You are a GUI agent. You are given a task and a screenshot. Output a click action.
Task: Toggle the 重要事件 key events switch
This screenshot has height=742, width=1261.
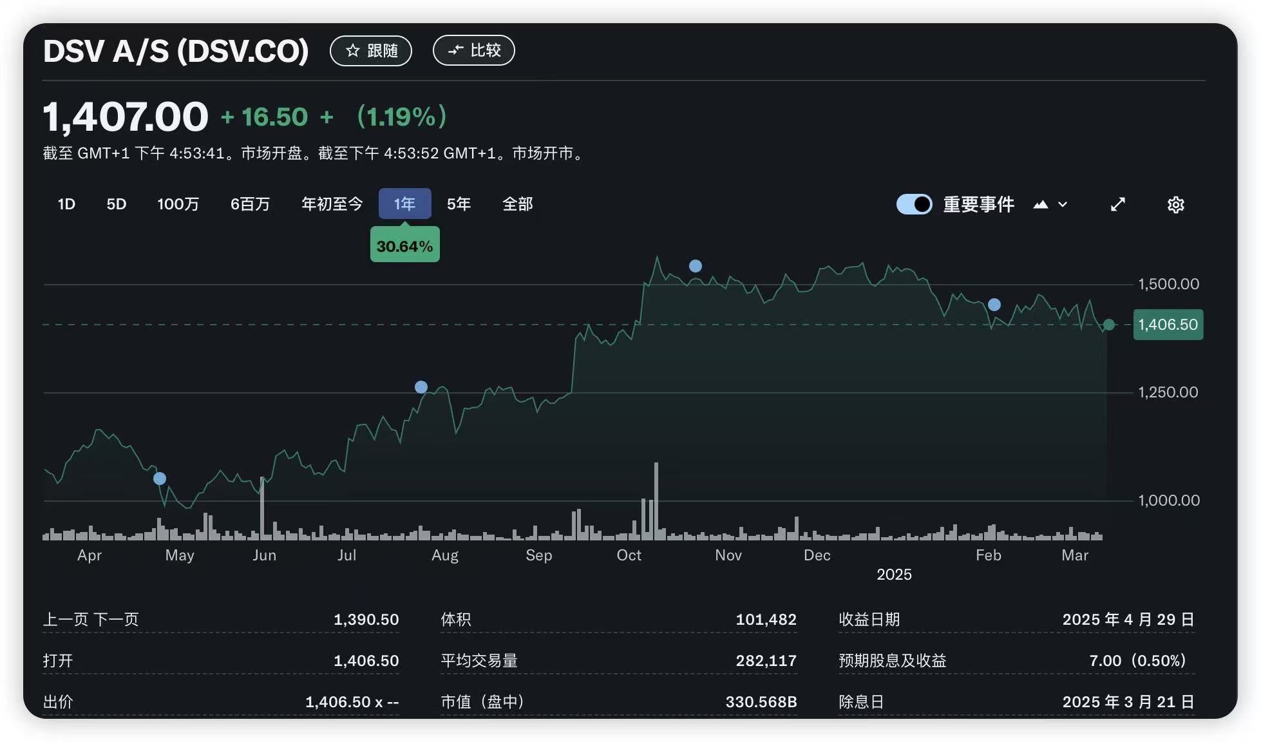914,204
